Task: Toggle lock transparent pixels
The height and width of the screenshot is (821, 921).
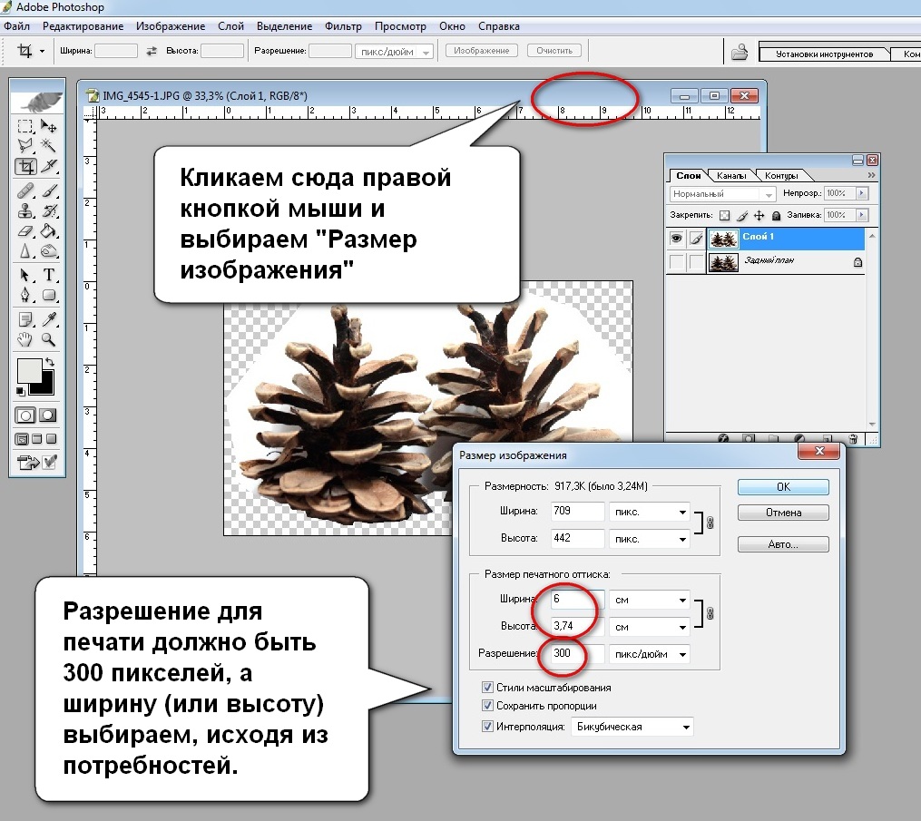Action: click(x=725, y=216)
